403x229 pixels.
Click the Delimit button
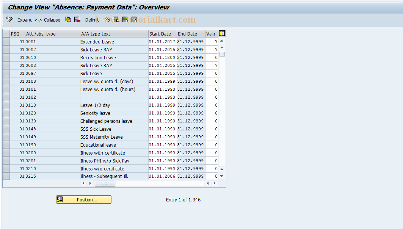92,20
